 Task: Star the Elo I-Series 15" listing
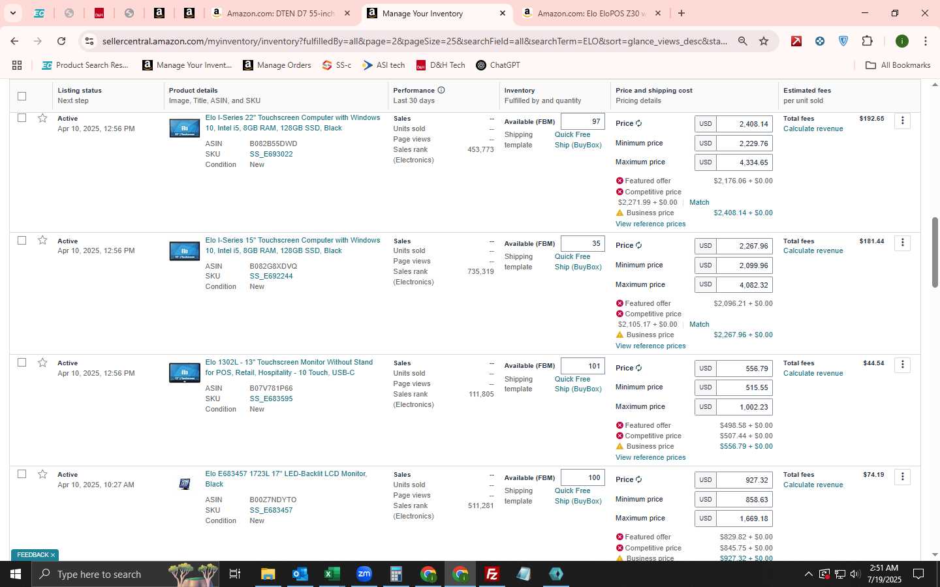tap(42, 240)
